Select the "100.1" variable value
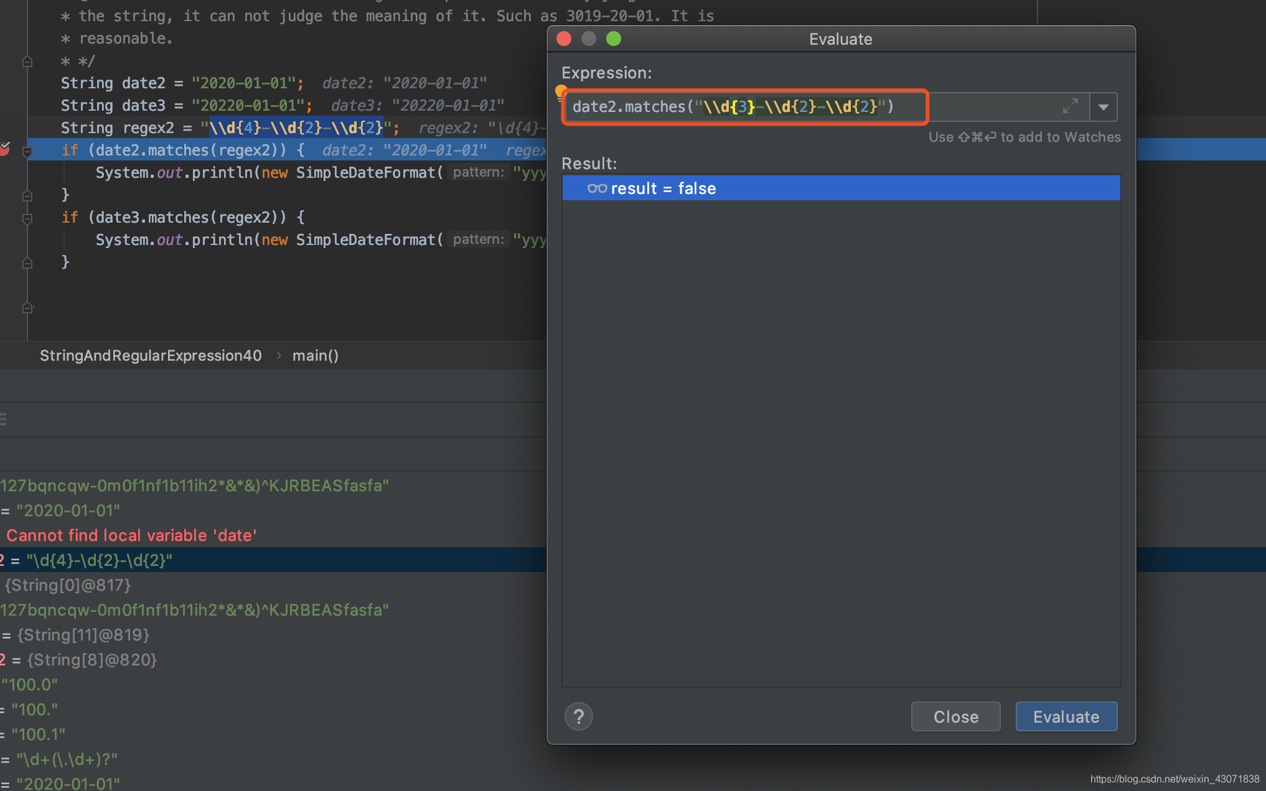This screenshot has height=791, width=1266. click(x=39, y=734)
